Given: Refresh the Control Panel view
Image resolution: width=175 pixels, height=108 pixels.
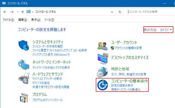Looking at the screenshot, I should (x=120, y=12).
